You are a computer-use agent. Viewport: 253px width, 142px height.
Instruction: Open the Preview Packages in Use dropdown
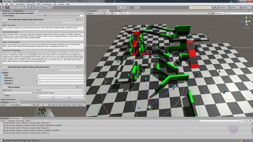(200, 7)
